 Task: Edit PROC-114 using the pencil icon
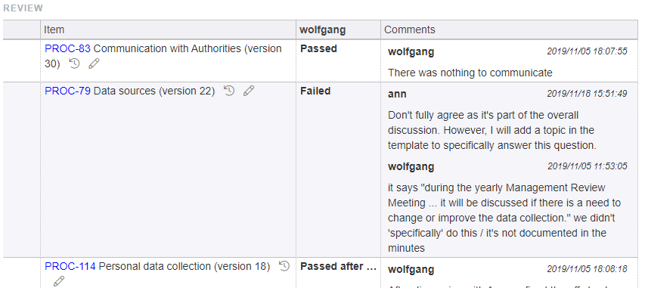(x=59, y=281)
